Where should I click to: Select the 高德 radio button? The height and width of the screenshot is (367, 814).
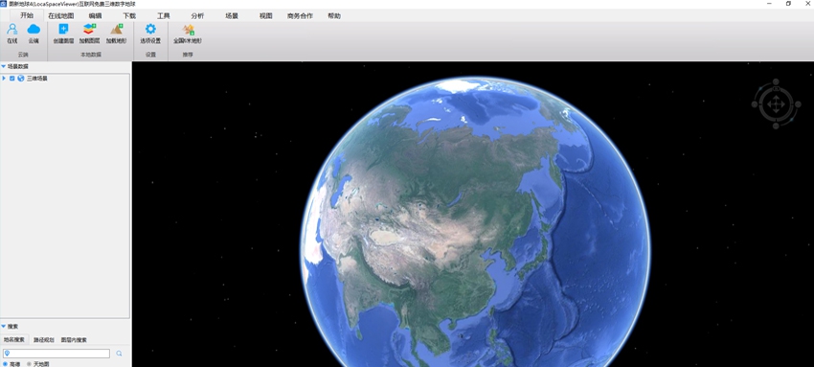tap(6, 364)
